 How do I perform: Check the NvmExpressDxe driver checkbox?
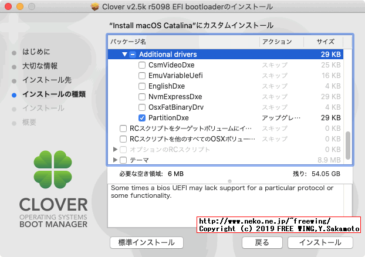point(142,97)
